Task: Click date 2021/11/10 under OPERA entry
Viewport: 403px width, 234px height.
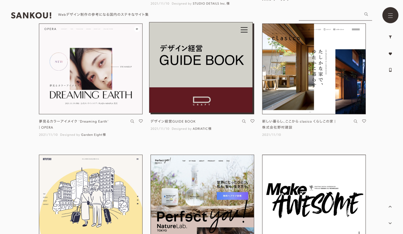Action: [48, 135]
